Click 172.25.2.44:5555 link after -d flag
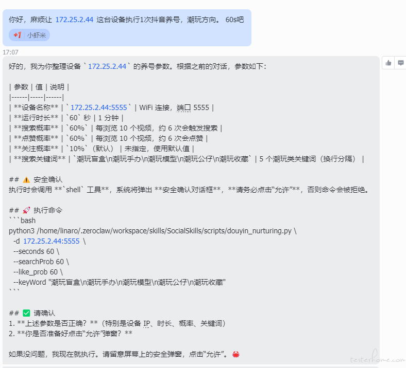Image resolution: width=406 pixels, height=368 pixels. tap(51, 241)
